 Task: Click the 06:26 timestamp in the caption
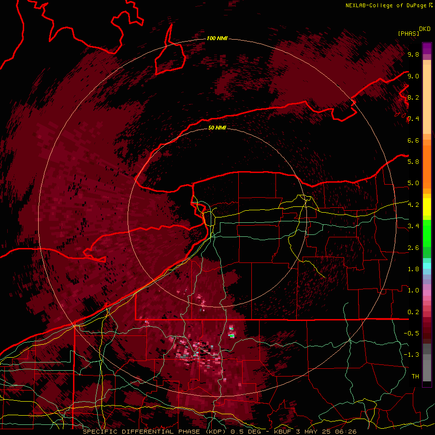coord(347,432)
